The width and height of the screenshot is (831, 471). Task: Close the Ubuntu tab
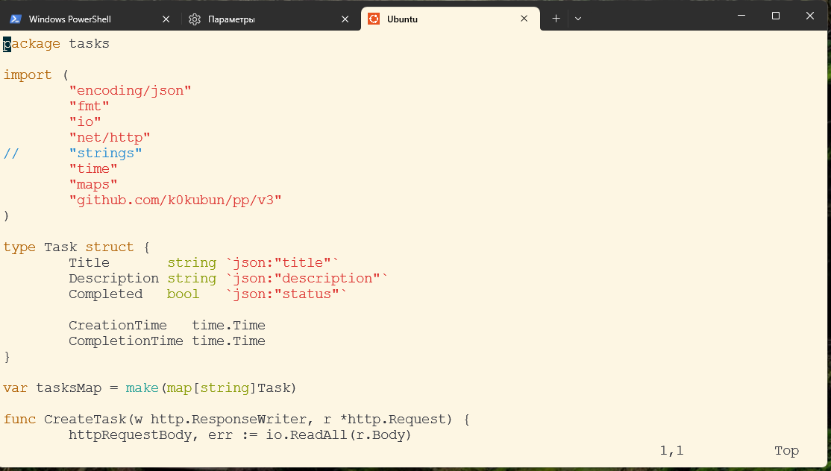coord(524,19)
